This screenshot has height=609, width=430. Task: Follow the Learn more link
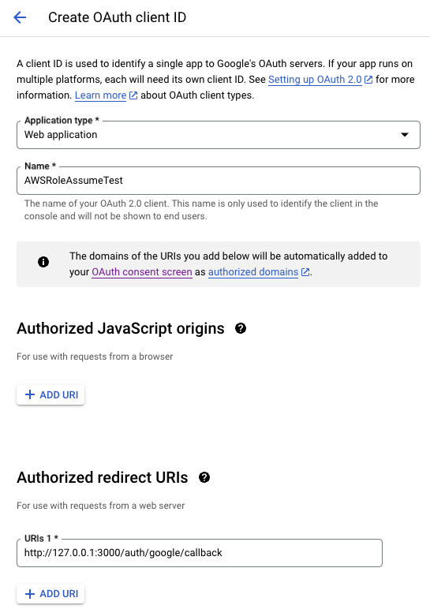(x=101, y=95)
